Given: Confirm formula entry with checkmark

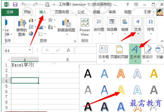Looking at the screenshot, I should coord(58,50).
